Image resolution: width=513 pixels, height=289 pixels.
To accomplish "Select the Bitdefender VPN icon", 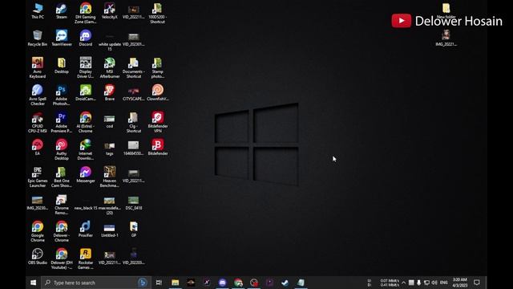I will (158, 122).
